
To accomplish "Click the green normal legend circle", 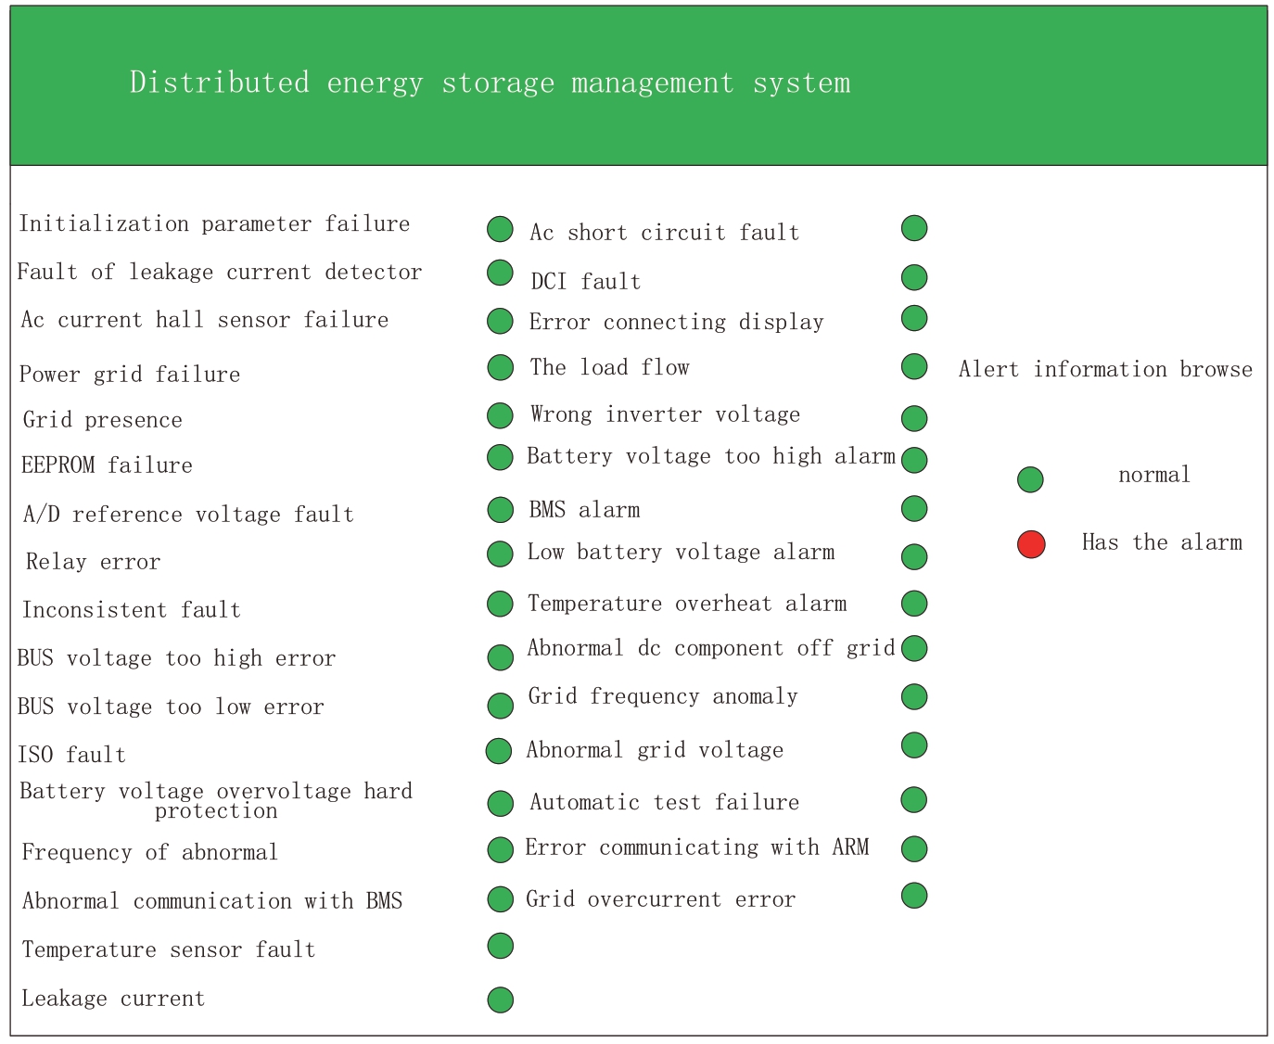I will pos(1030,479).
